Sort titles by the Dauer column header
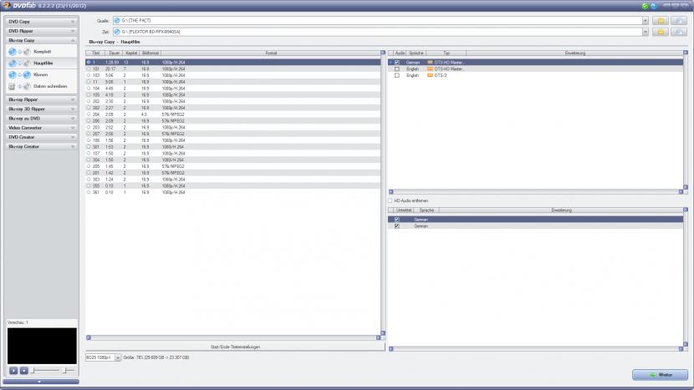The width and height of the screenshot is (694, 390). (114, 53)
